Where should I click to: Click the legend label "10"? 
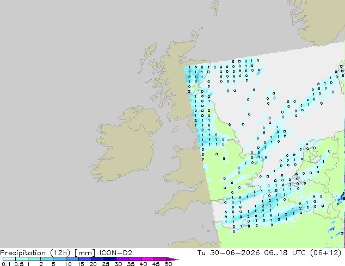pyautogui.click(x=68, y=264)
